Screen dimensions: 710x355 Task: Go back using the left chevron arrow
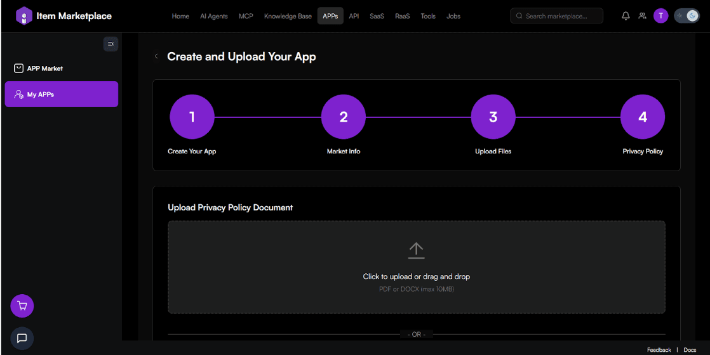click(156, 56)
